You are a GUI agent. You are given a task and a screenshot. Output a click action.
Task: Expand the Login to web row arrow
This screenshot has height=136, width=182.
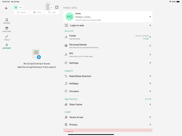click(x=150, y=25)
